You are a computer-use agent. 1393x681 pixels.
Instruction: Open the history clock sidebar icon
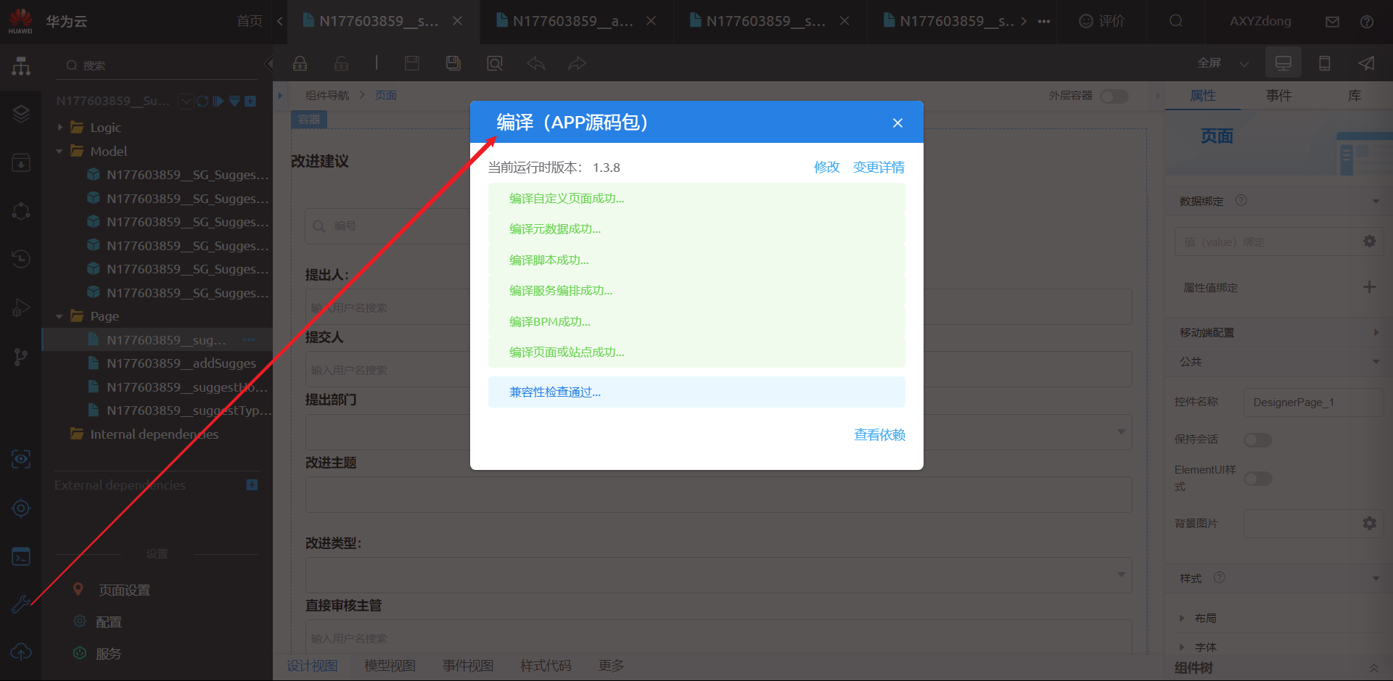click(x=21, y=258)
